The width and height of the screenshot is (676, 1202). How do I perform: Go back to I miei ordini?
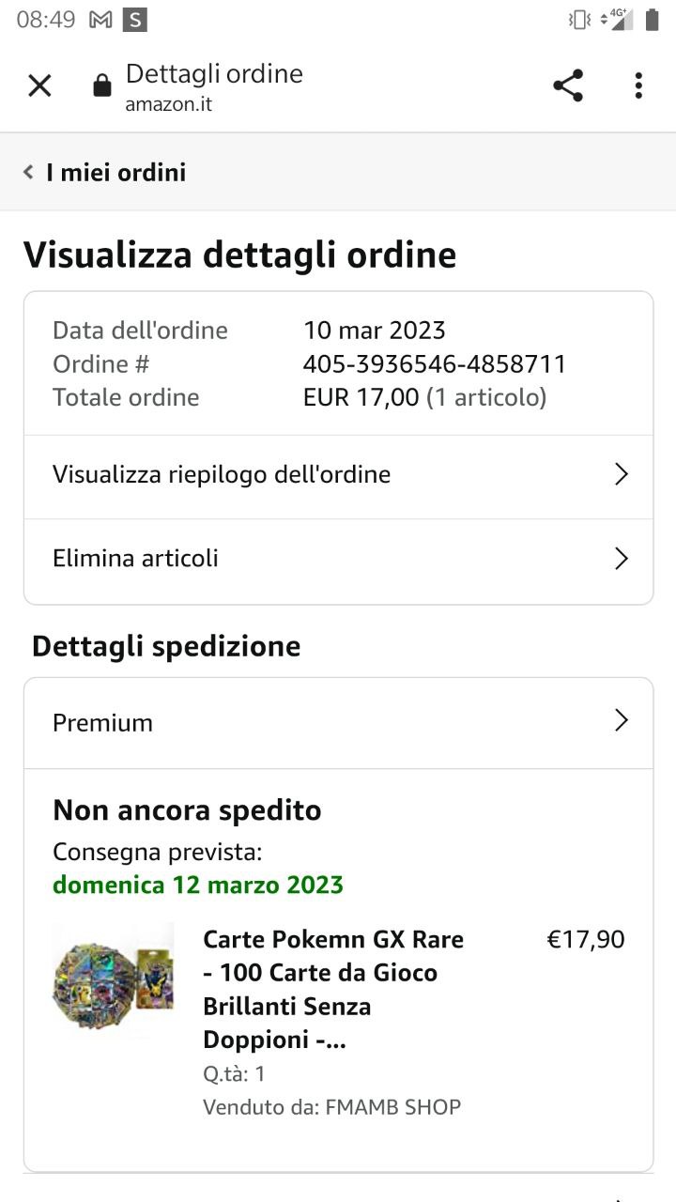115,172
